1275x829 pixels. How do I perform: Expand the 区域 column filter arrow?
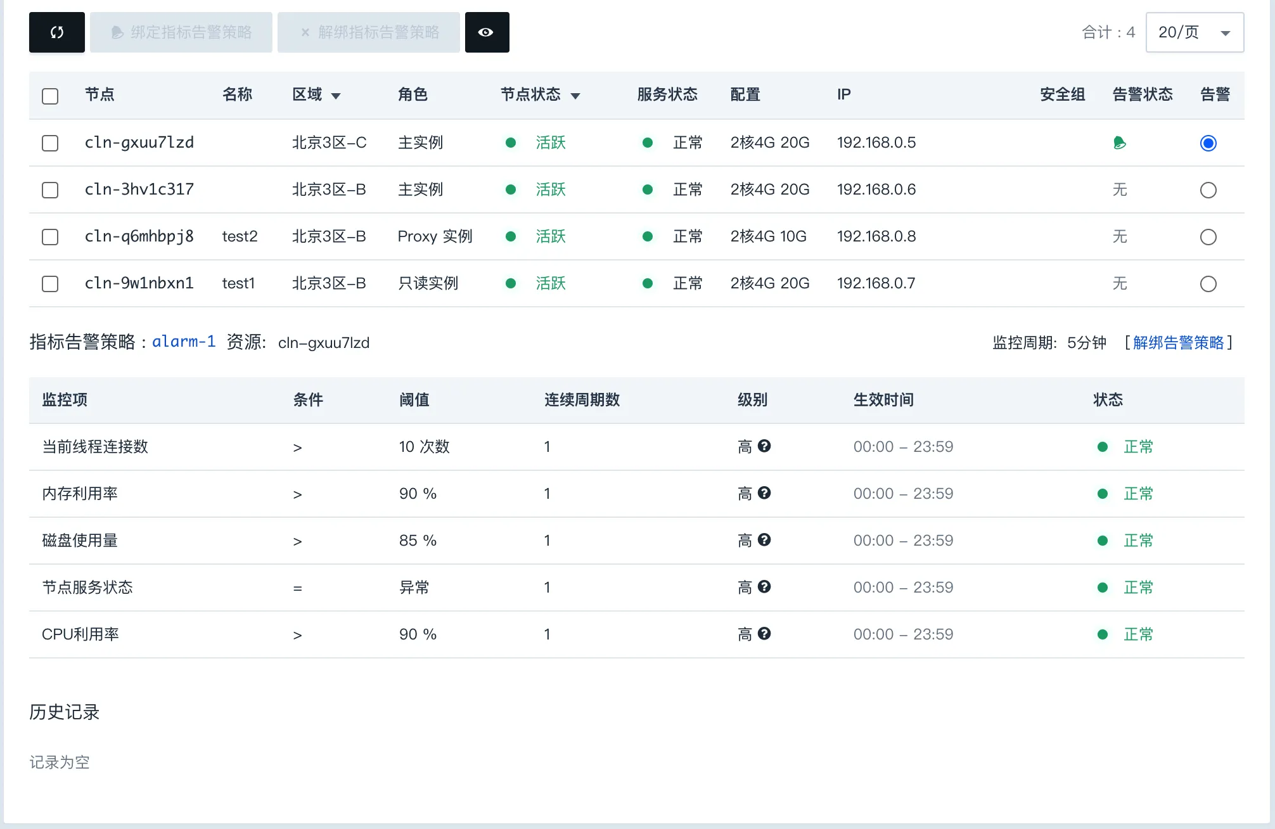click(x=336, y=96)
